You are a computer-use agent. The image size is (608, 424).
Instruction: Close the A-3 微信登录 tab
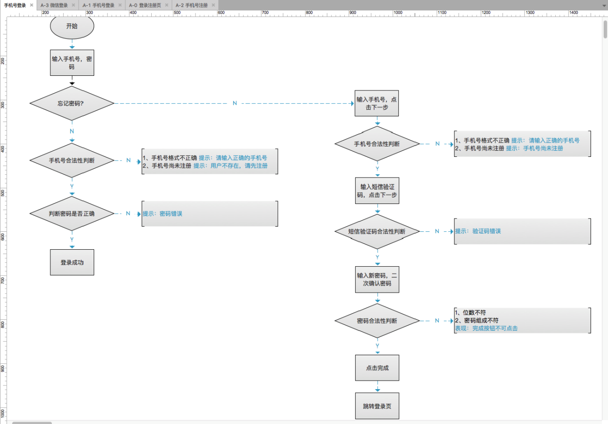(x=73, y=5)
